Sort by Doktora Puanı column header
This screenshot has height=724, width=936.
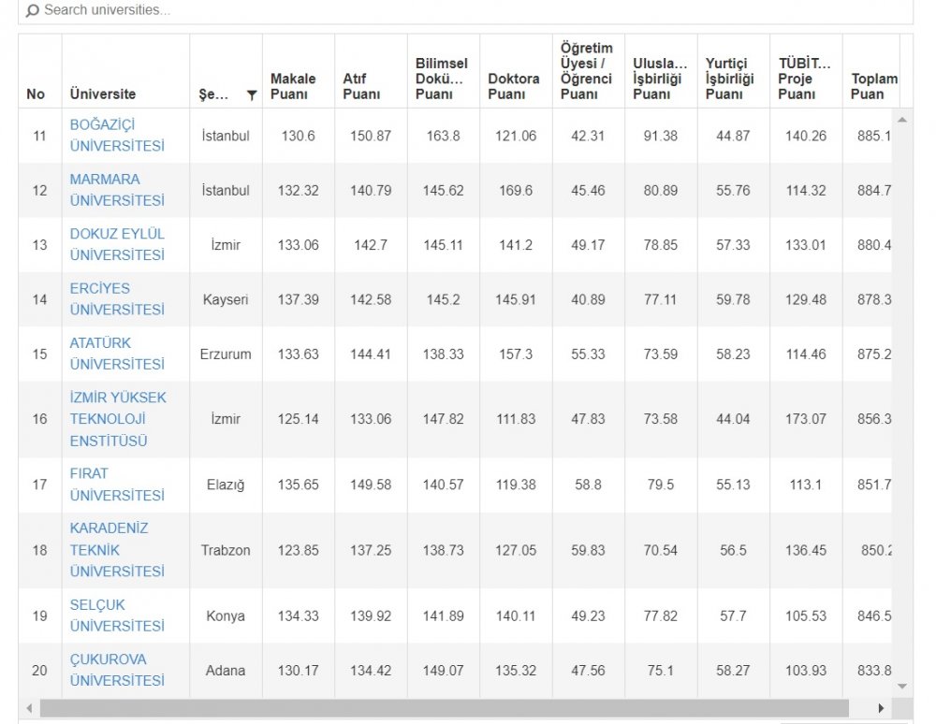point(513,86)
